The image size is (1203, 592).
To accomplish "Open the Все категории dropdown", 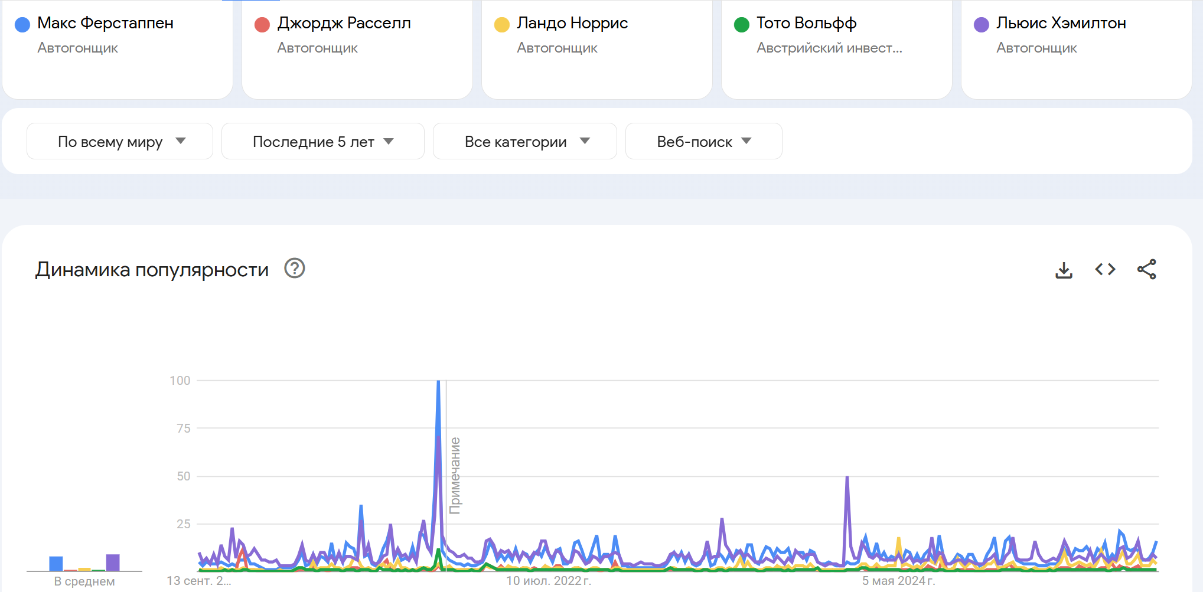I will (x=525, y=141).
